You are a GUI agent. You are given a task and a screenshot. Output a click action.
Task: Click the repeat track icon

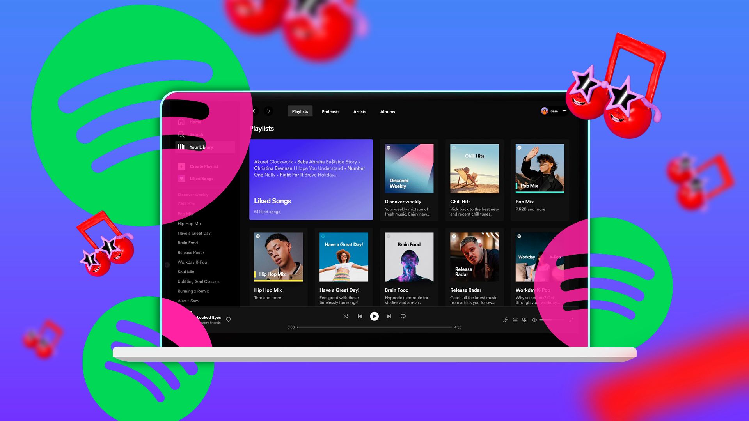pyautogui.click(x=403, y=316)
